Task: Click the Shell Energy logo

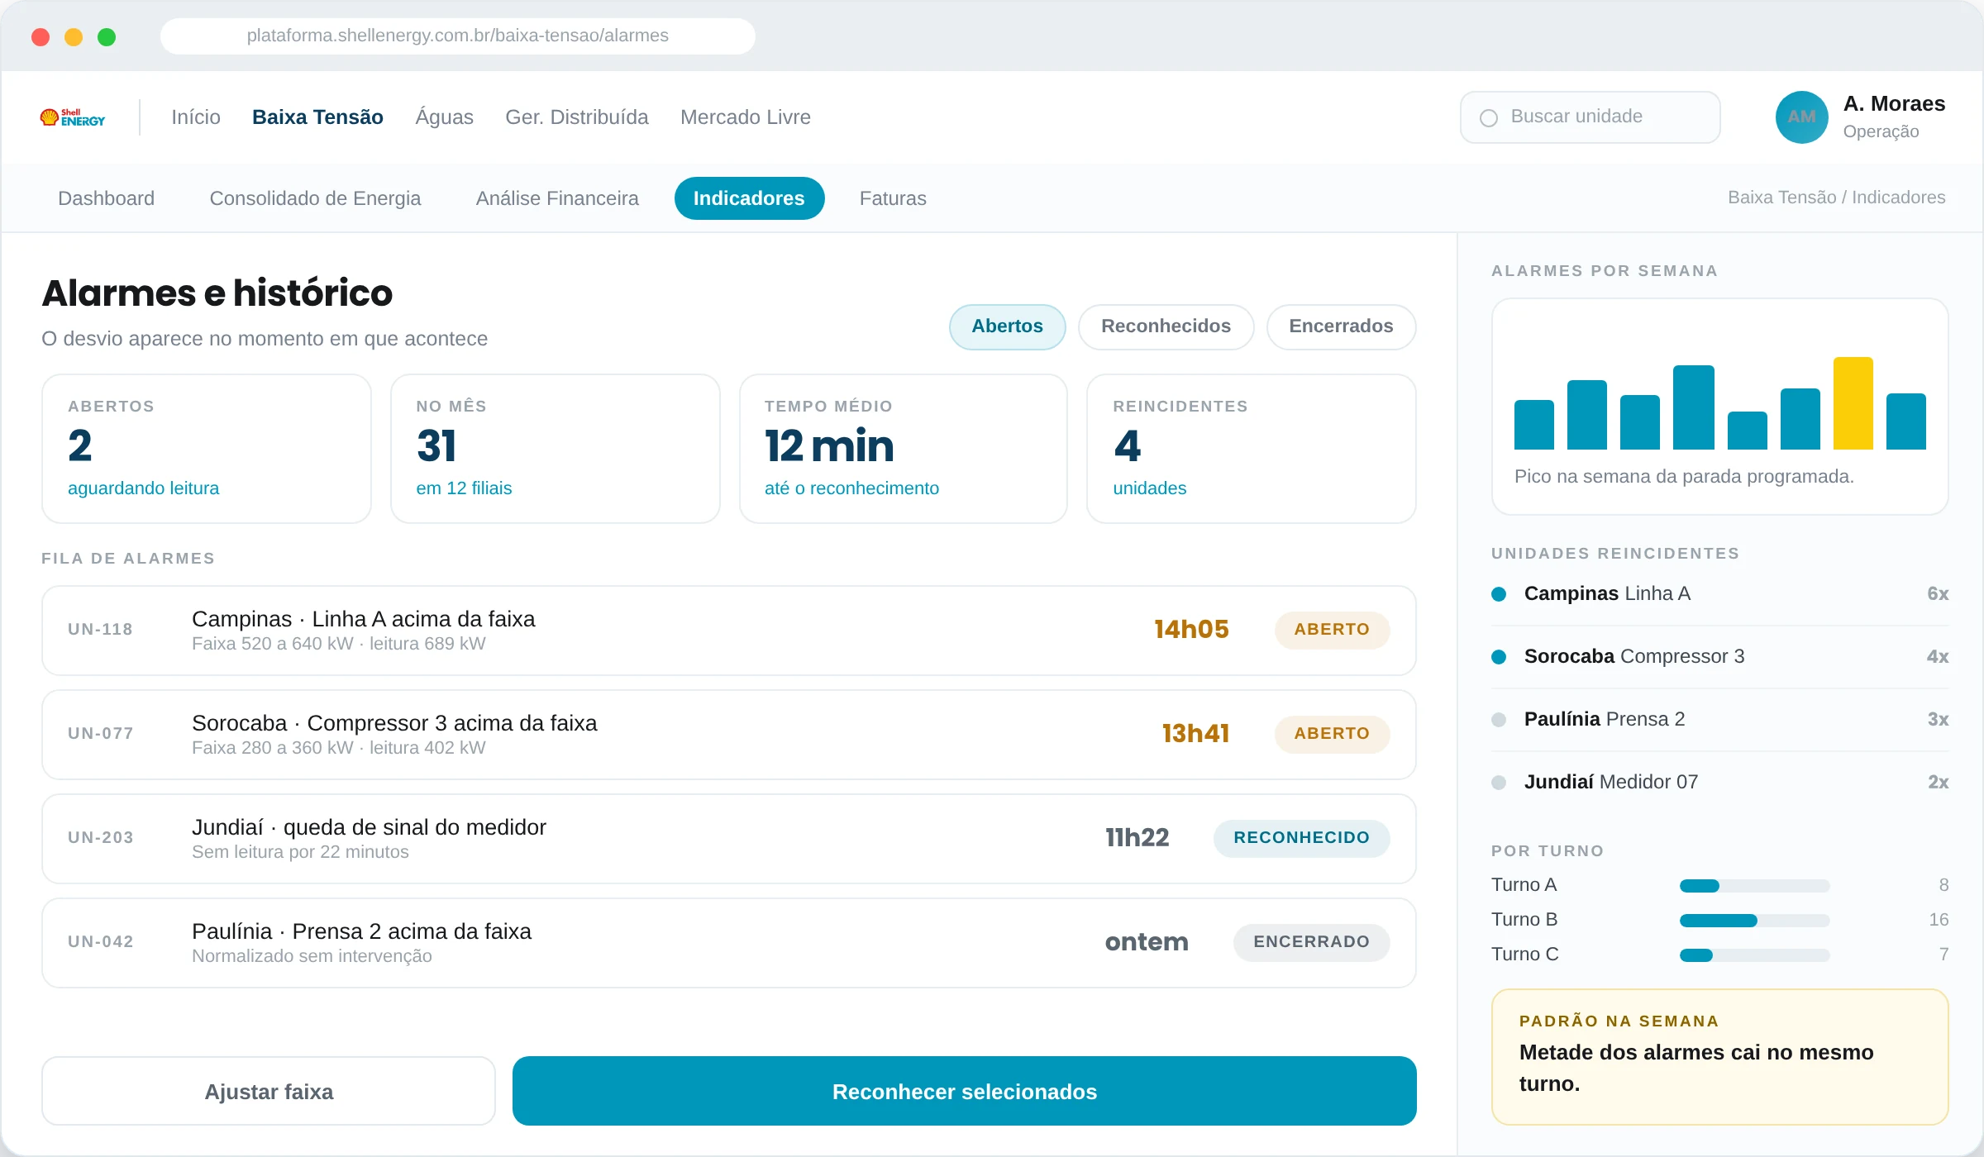Action: [x=73, y=117]
